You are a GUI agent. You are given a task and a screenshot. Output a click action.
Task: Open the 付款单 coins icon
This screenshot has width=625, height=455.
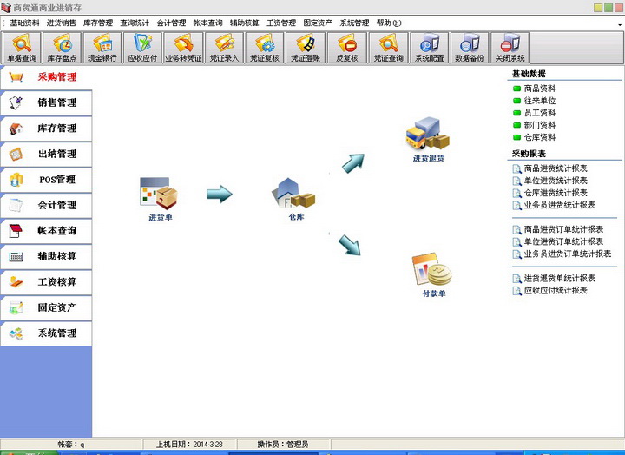tap(433, 274)
